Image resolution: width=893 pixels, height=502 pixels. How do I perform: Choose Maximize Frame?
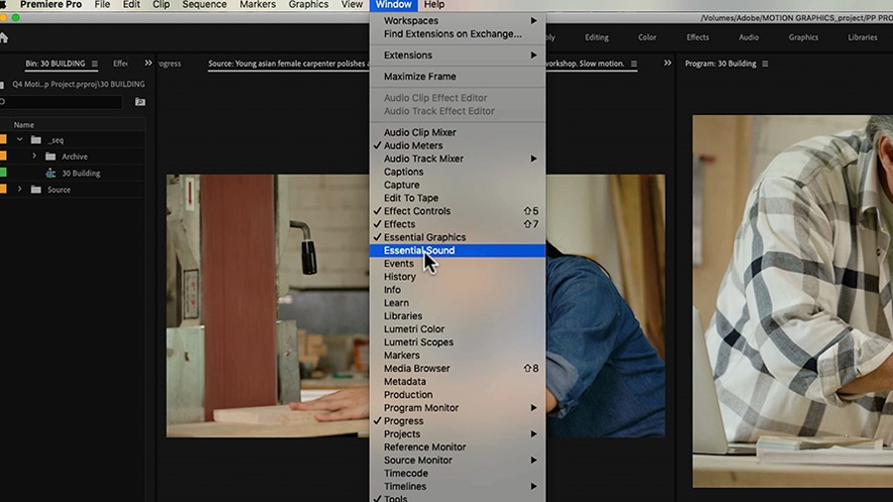tap(457, 76)
